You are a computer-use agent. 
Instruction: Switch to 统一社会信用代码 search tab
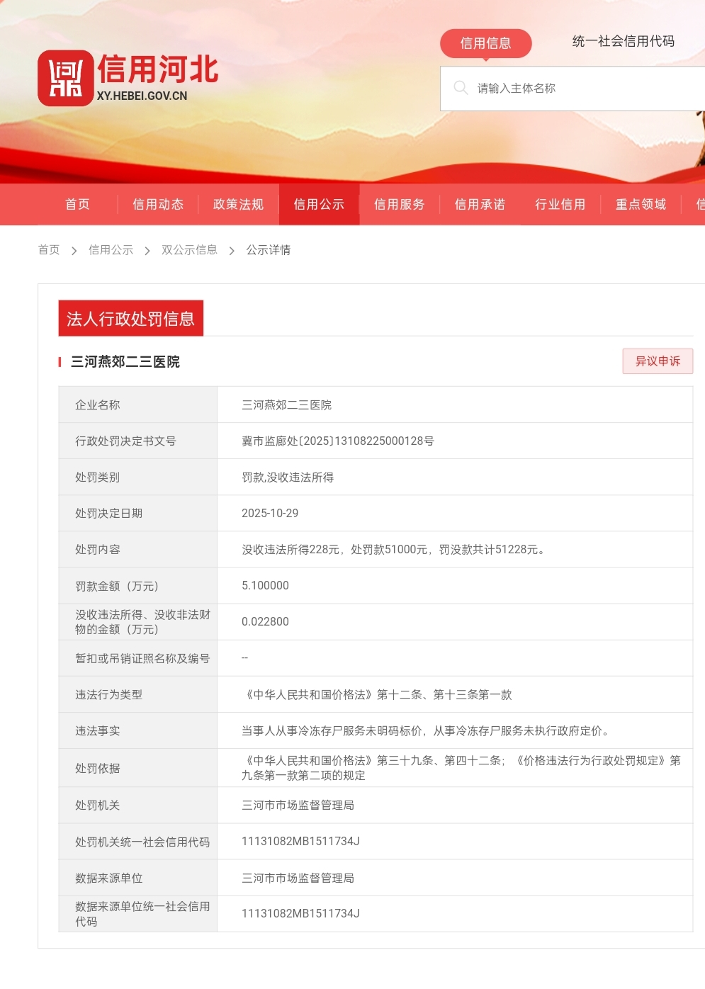coord(623,41)
